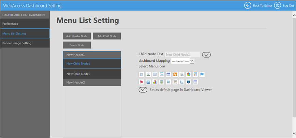Viewport: 296px width, 138px height.
Task: Open Preferences in the sidebar
Action: coord(25,24)
